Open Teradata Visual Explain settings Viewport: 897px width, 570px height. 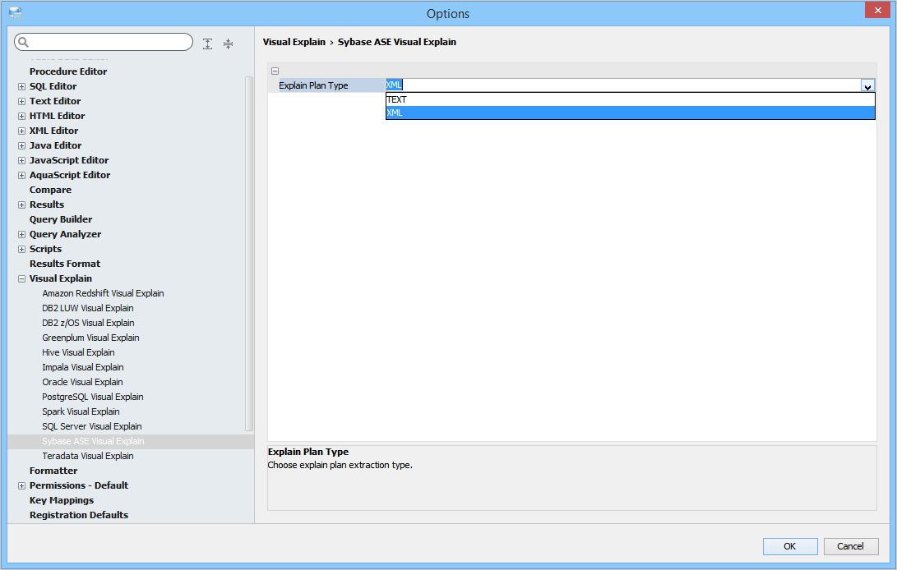pyautogui.click(x=87, y=456)
